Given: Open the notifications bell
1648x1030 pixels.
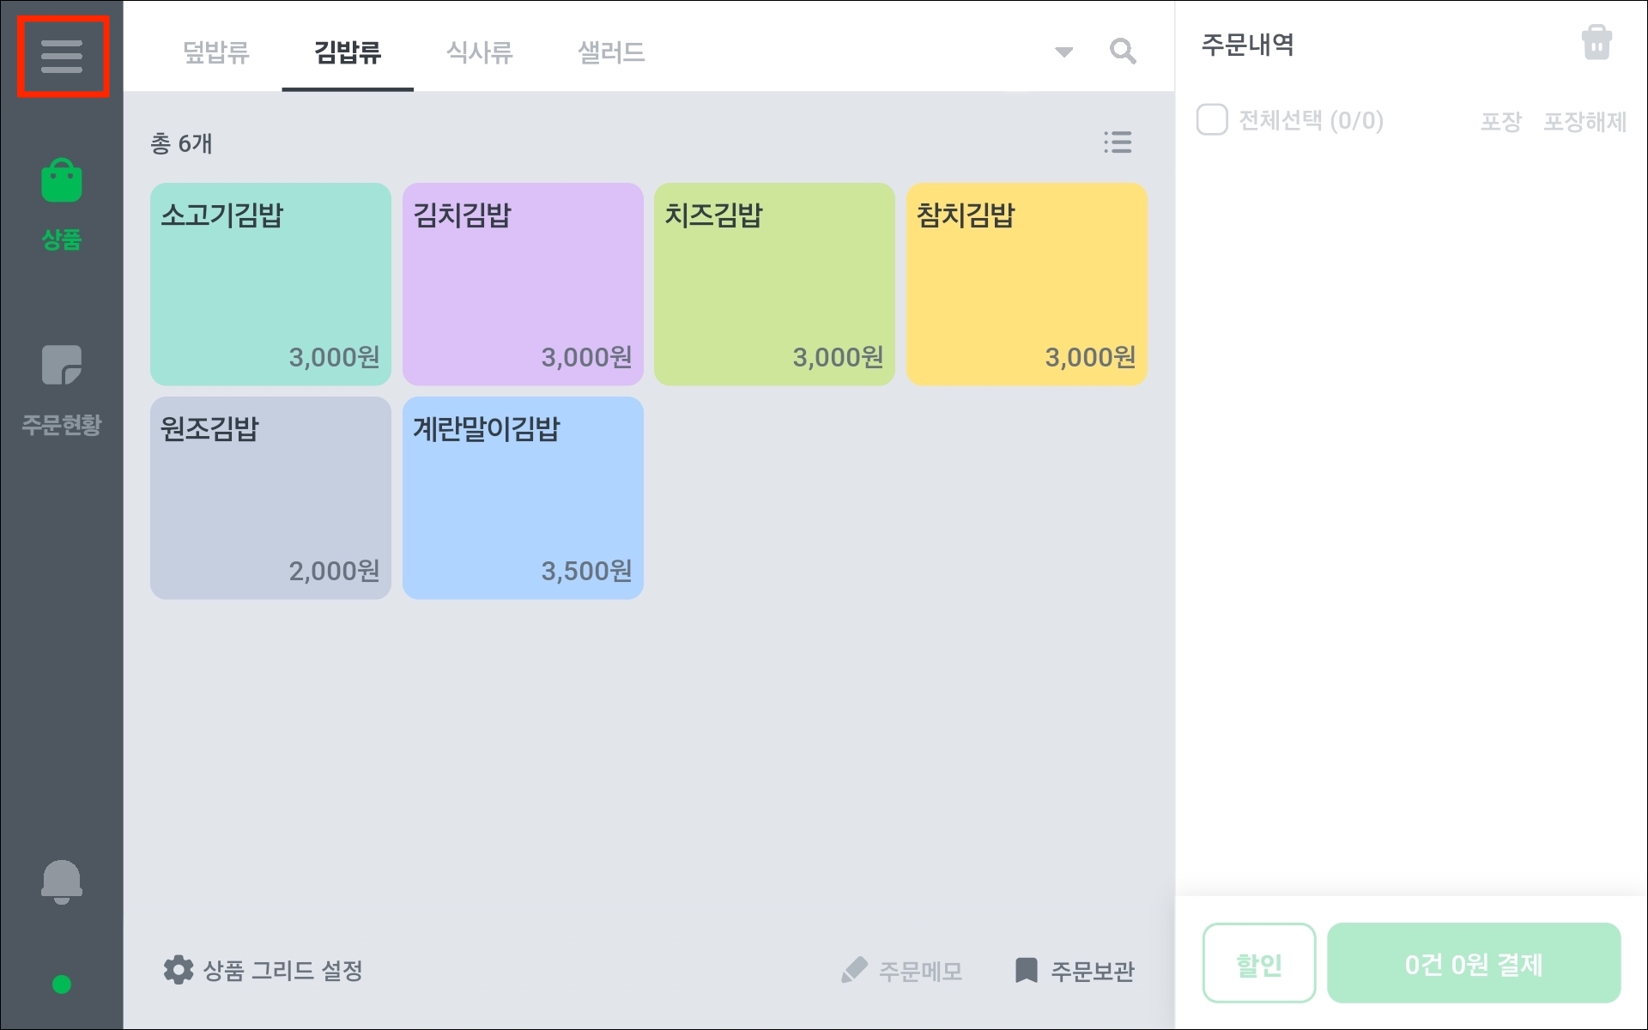Looking at the screenshot, I should 62,882.
